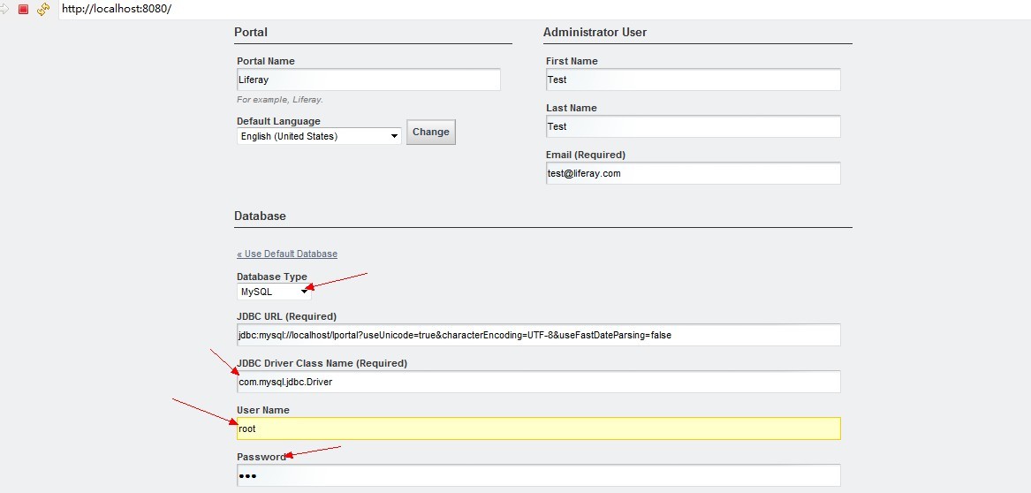Click the red stop loading icon
This screenshot has height=493, width=1031.
coord(24,9)
